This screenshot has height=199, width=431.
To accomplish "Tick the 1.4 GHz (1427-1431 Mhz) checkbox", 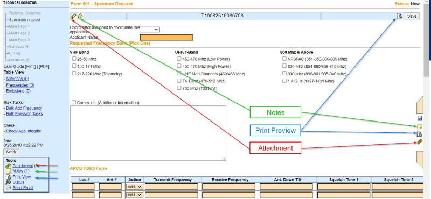I will click(x=284, y=81).
